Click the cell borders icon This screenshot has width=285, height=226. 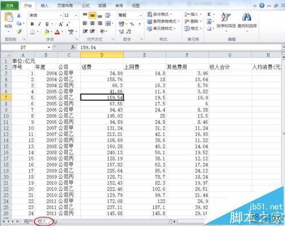[32, 32]
